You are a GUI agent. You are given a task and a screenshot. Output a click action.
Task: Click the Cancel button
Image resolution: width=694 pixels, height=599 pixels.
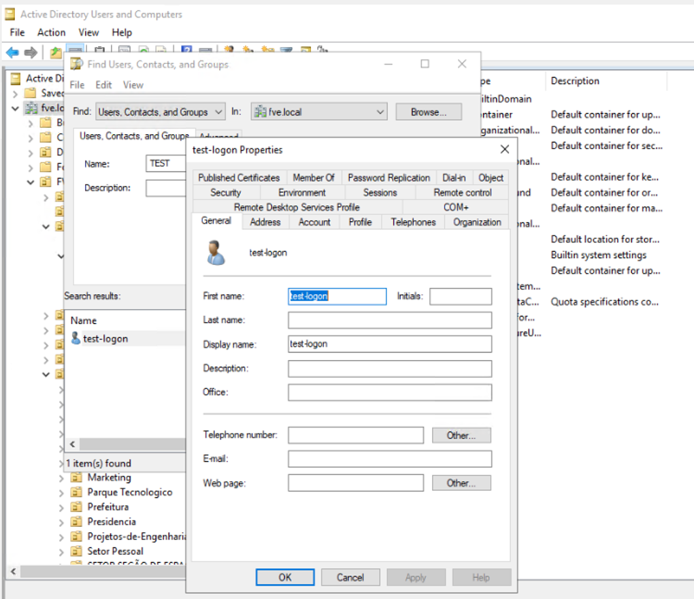tap(350, 577)
